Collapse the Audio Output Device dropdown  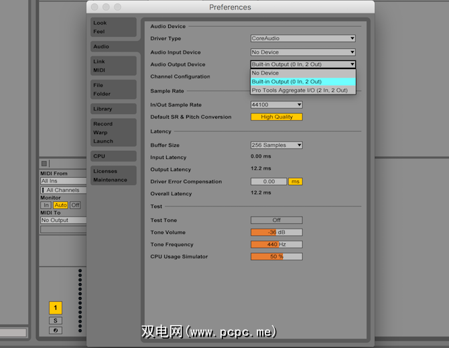click(303, 64)
